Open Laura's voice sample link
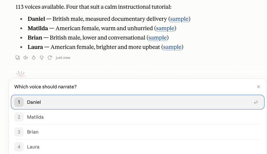Viewport: 267px width, 154px height. pos(172,47)
